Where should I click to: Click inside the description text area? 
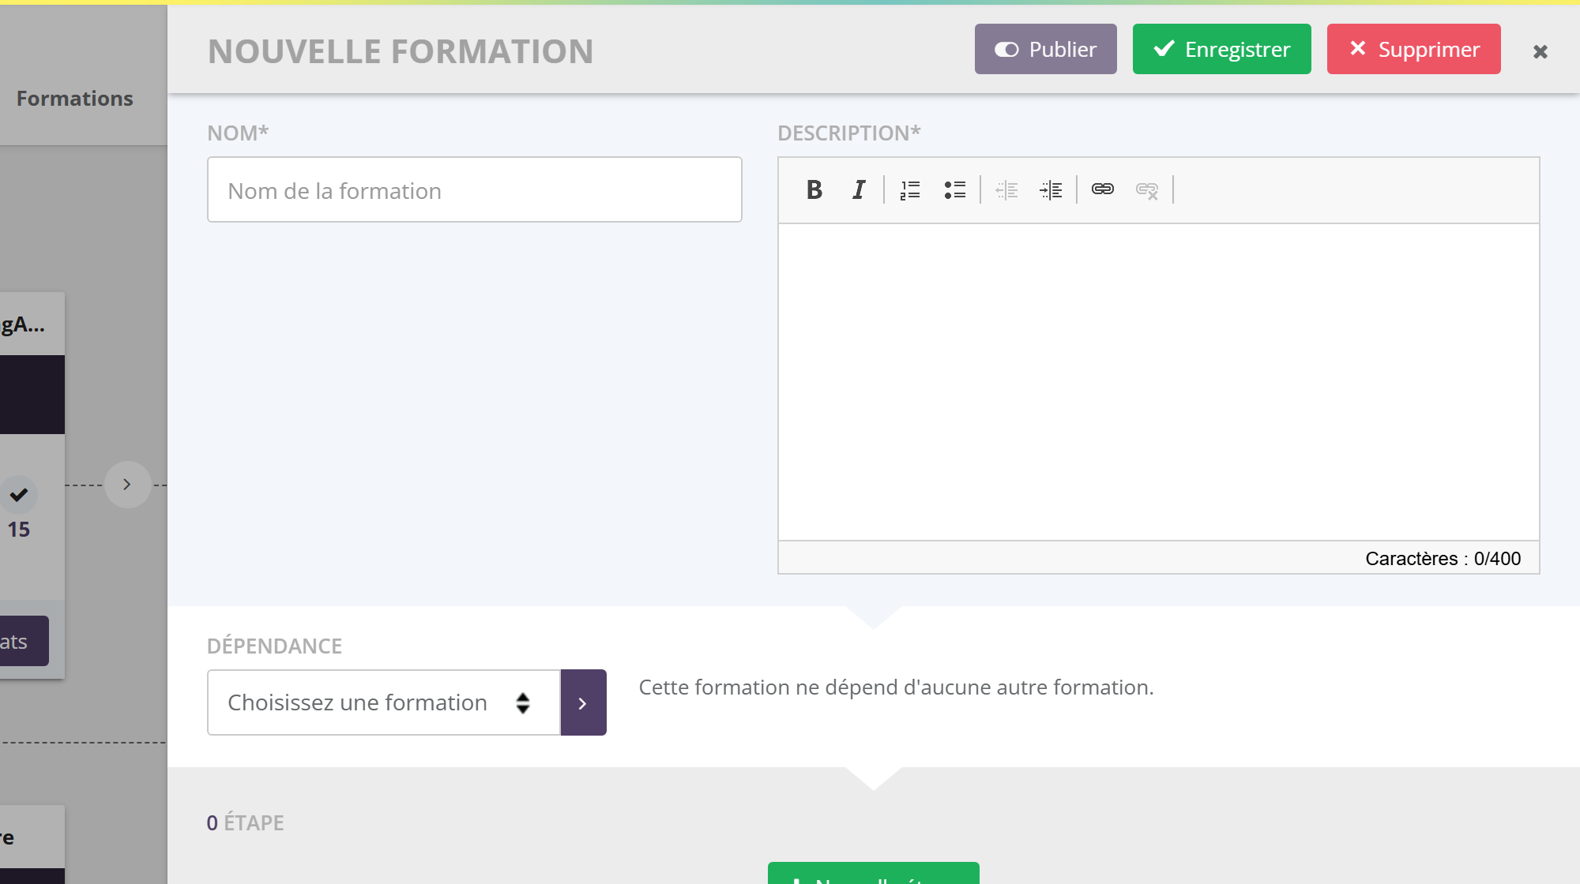click(1158, 382)
